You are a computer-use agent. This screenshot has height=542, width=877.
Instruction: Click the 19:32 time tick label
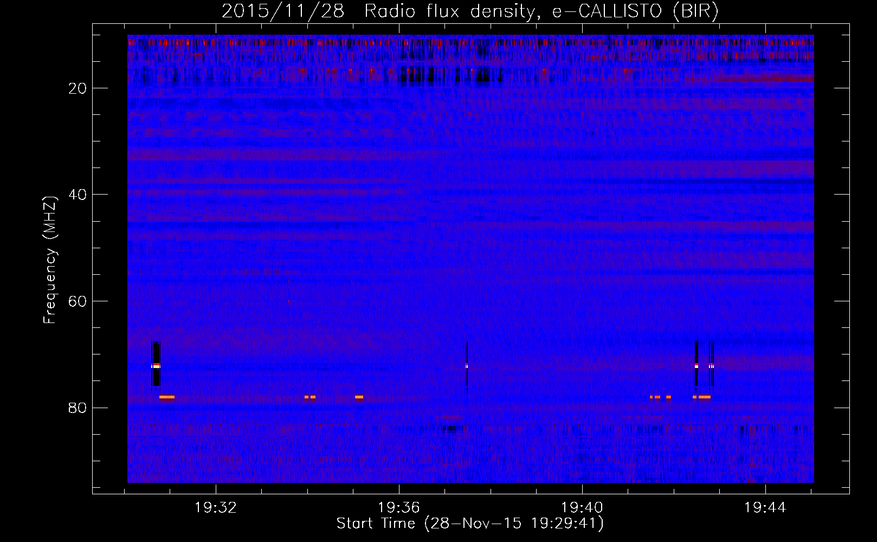(x=216, y=508)
